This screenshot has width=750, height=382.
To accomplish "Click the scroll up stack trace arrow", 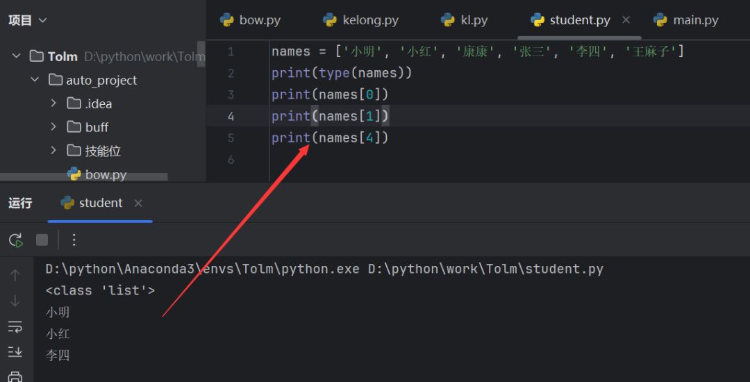I will [15, 275].
